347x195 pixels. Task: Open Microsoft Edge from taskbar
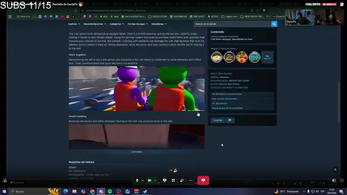[x=66, y=191]
